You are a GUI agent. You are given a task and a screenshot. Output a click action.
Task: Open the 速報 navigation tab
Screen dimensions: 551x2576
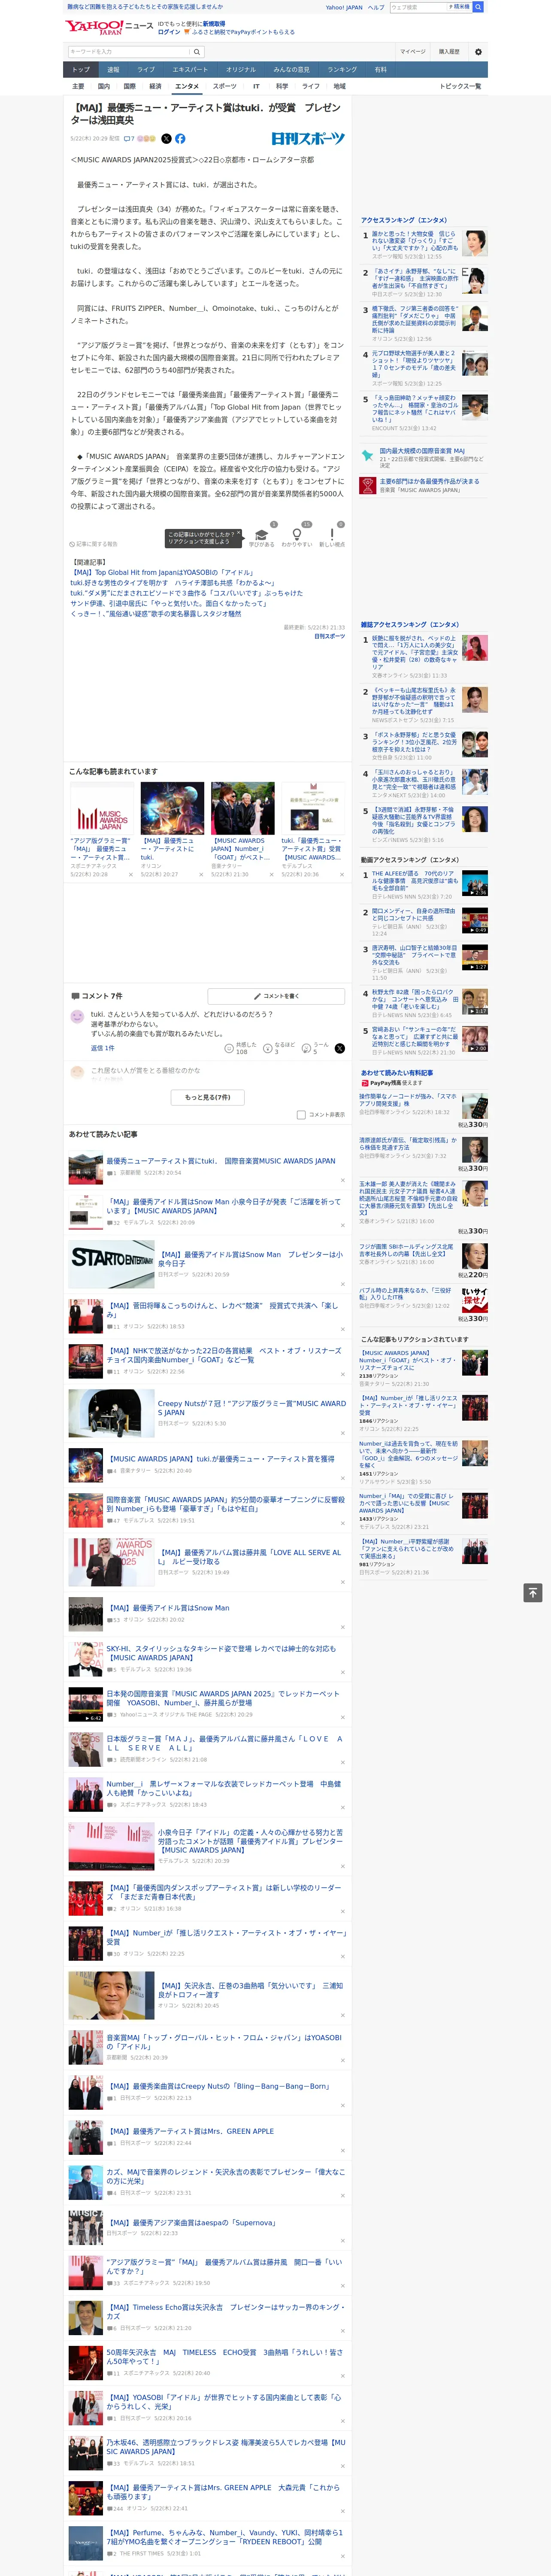pos(113,70)
